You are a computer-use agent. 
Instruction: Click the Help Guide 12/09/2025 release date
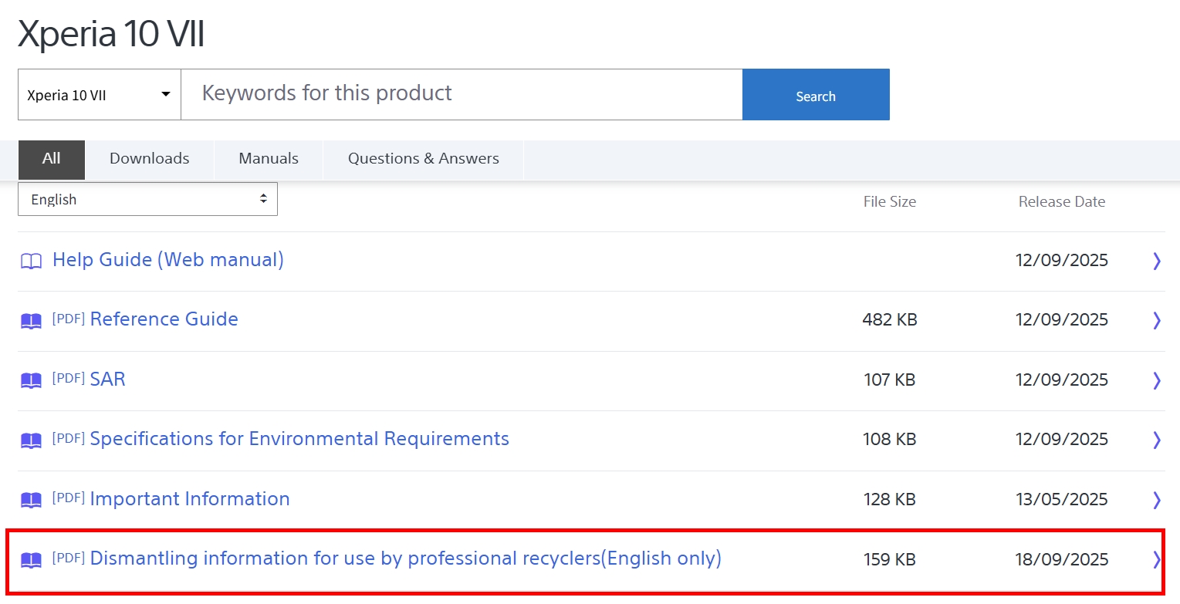click(1062, 261)
